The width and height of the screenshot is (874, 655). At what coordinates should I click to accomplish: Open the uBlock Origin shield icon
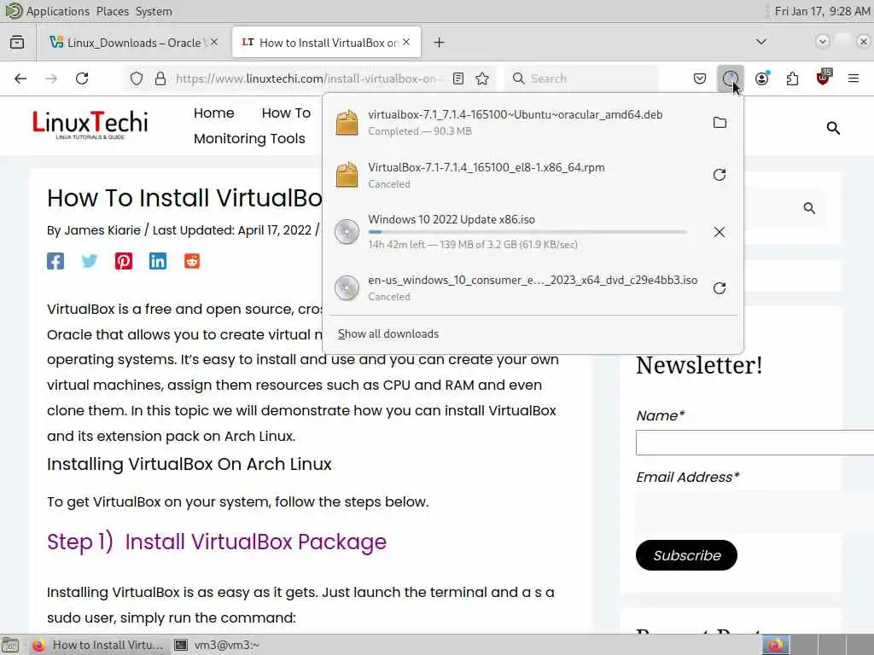click(824, 78)
